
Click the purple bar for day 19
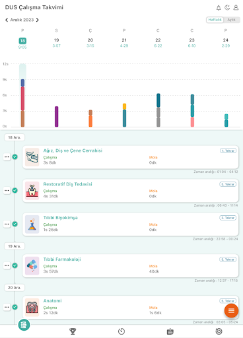(x=57, y=117)
